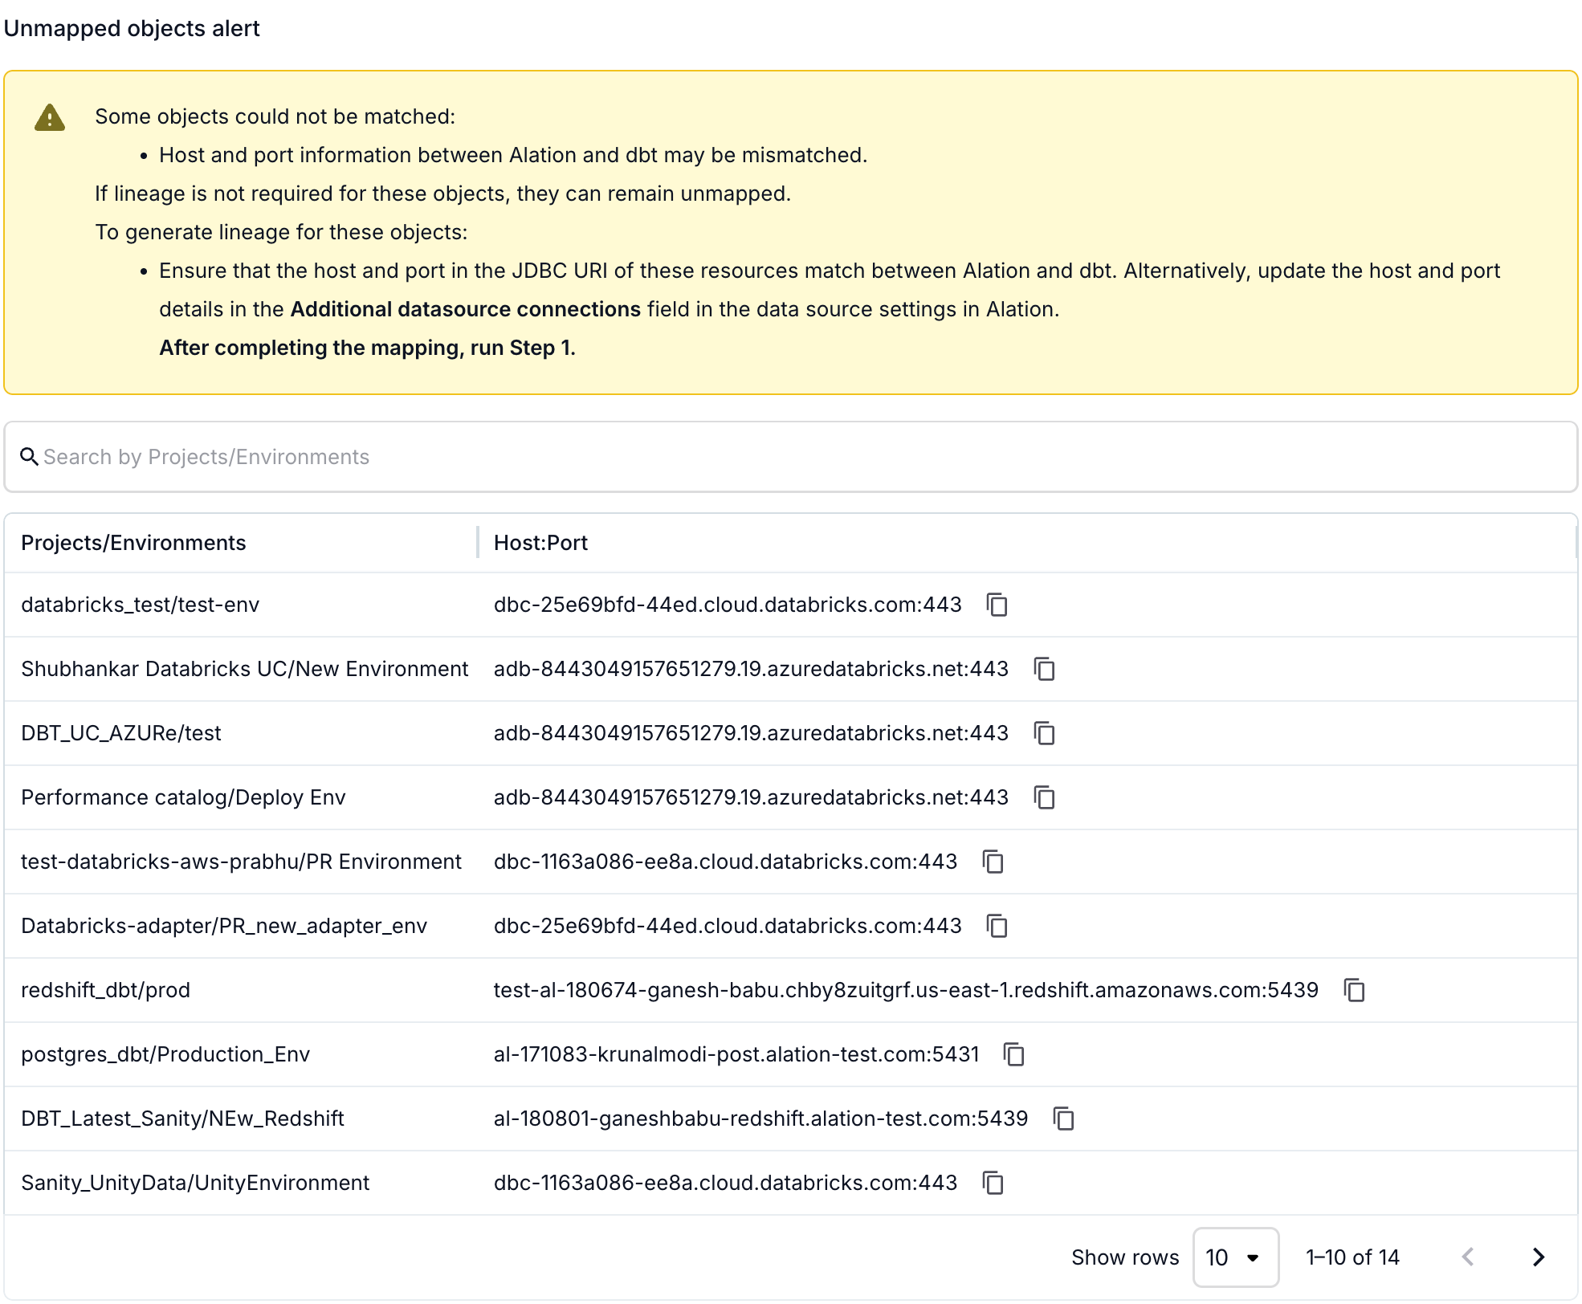Go to previous page of results
The height and width of the screenshot is (1304, 1582).
[x=1468, y=1257]
